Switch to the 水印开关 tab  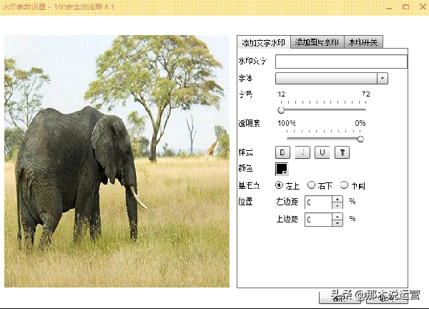[x=364, y=43]
